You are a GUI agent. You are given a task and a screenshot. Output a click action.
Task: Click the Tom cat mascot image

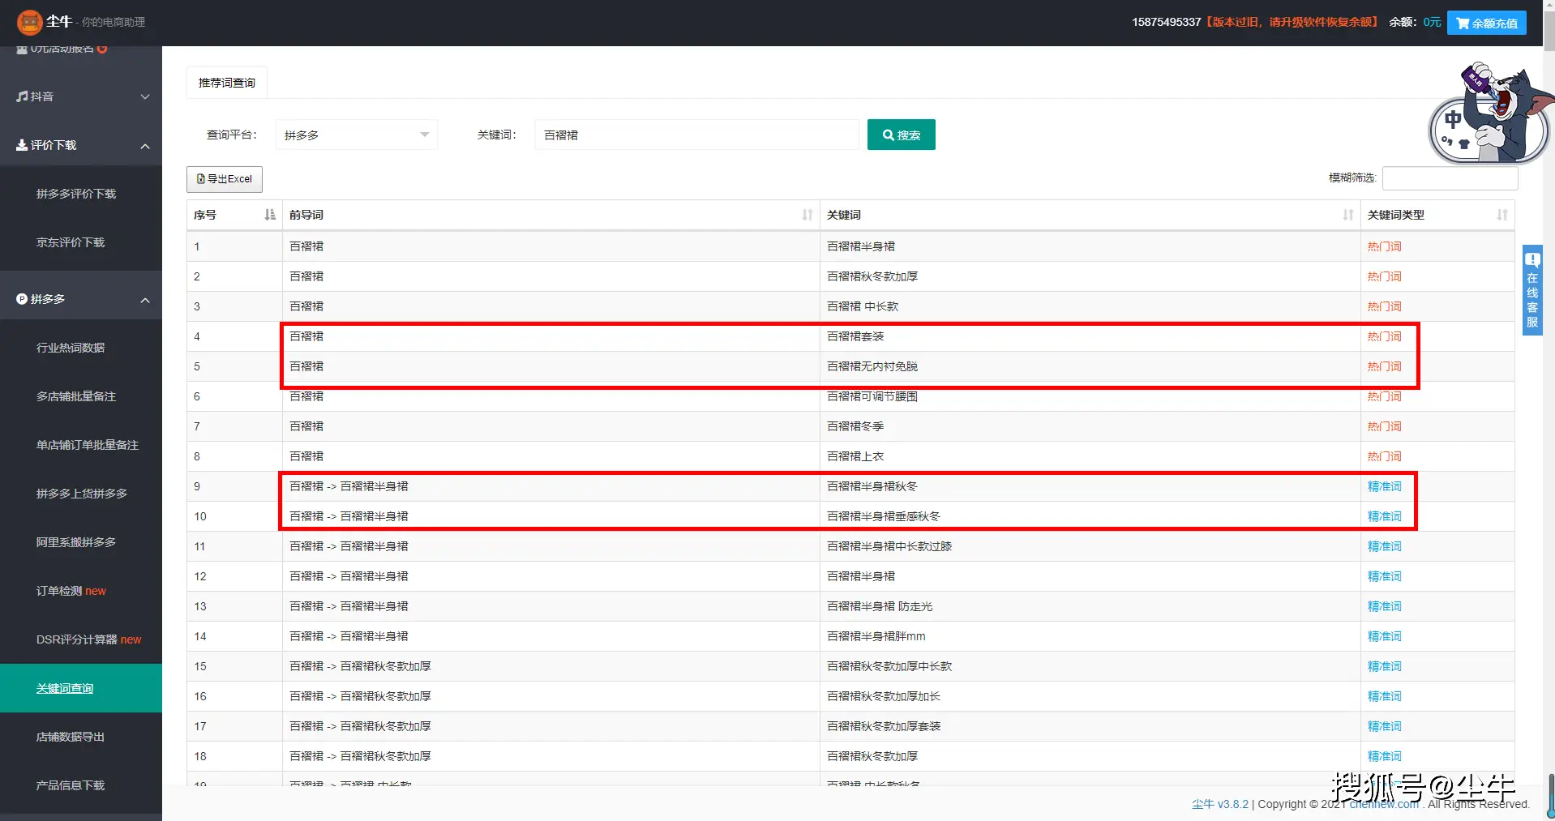tap(1489, 113)
